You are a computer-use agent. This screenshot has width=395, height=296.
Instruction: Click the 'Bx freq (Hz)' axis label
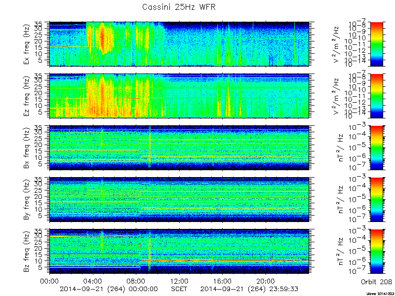[27, 148]
